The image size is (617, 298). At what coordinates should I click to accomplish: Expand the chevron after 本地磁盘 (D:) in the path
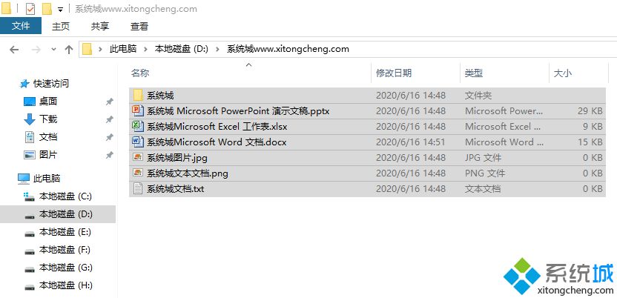coord(217,49)
